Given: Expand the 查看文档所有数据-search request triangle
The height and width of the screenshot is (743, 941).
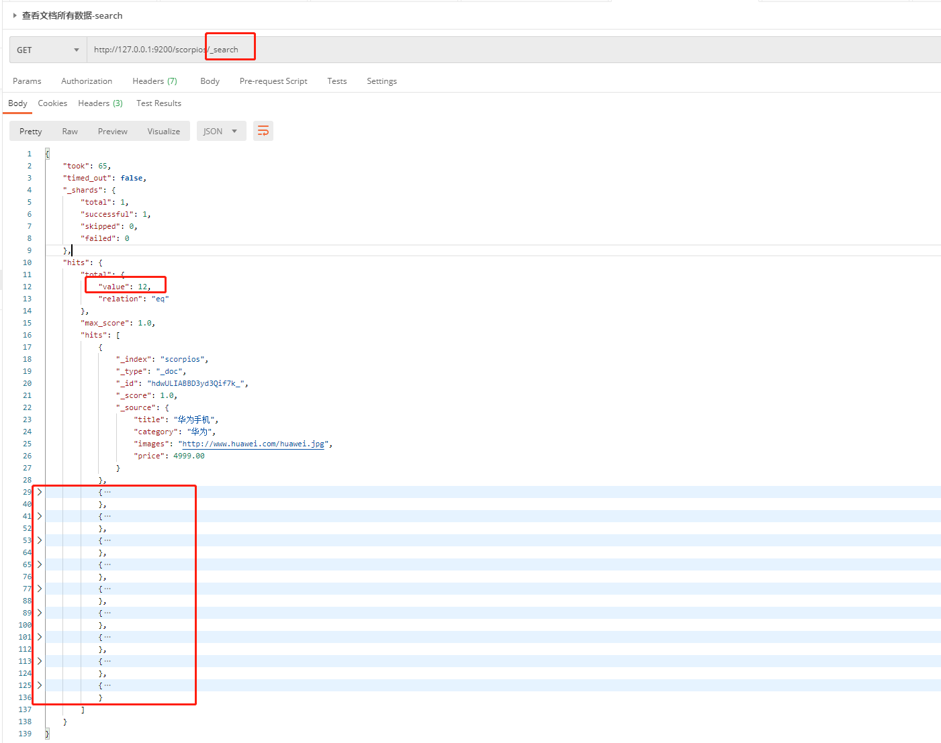Looking at the screenshot, I should (15, 15).
